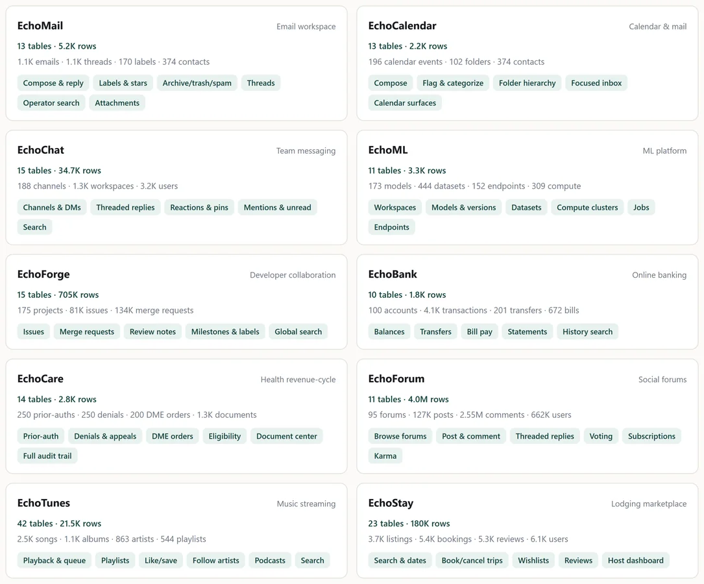Choose the Merge requests tag
Image resolution: width=704 pixels, height=584 pixels.
(87, 332)
